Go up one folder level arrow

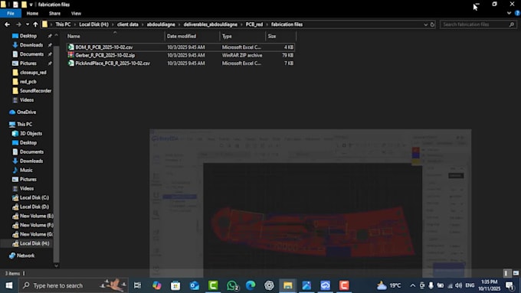tap(35, 24)
